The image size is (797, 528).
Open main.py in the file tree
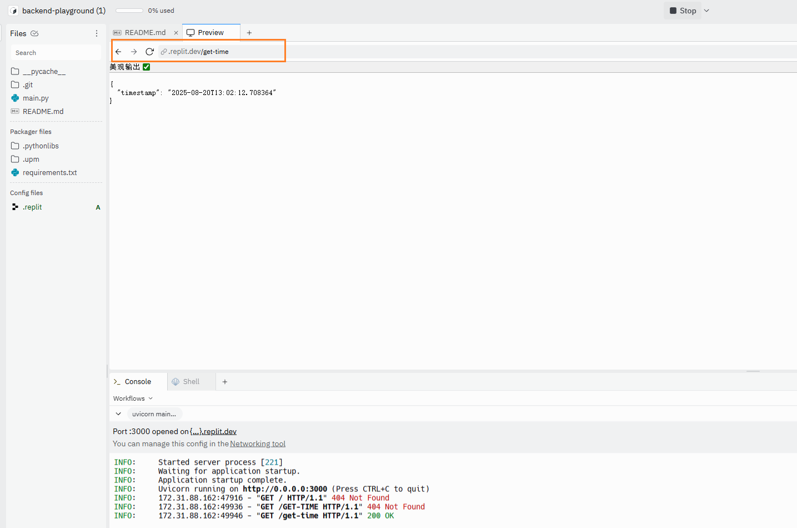[36, 98]
